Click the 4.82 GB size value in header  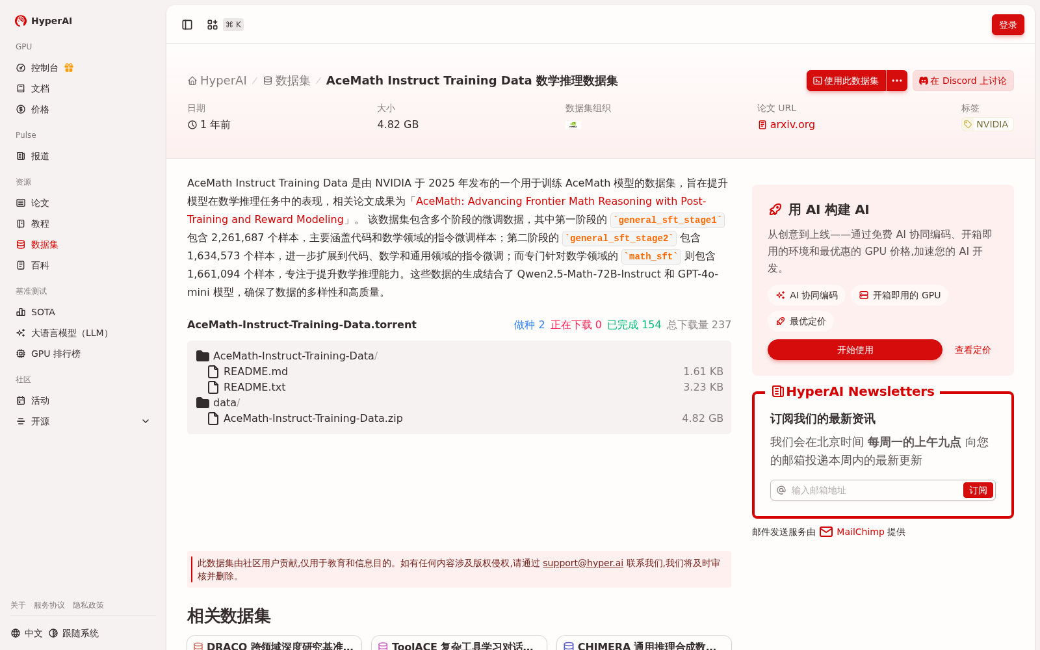(x=398, y=124)
